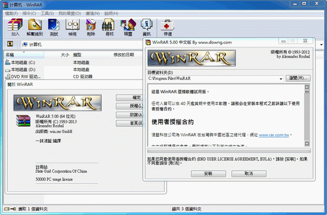This screenshot has width=327, height=215.
Task: Click the drive icon in the status bar
Action: 7,208
